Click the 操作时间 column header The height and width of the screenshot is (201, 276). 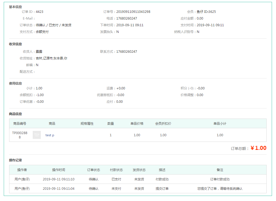coord(58,170)
